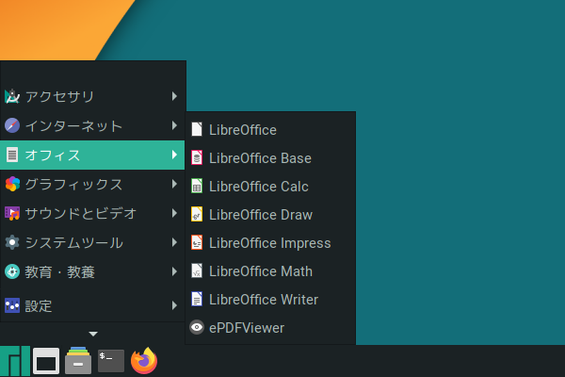Screen dimensions: 565x377
Task: Open the システムツール menu category
Action: click(92, 242)
